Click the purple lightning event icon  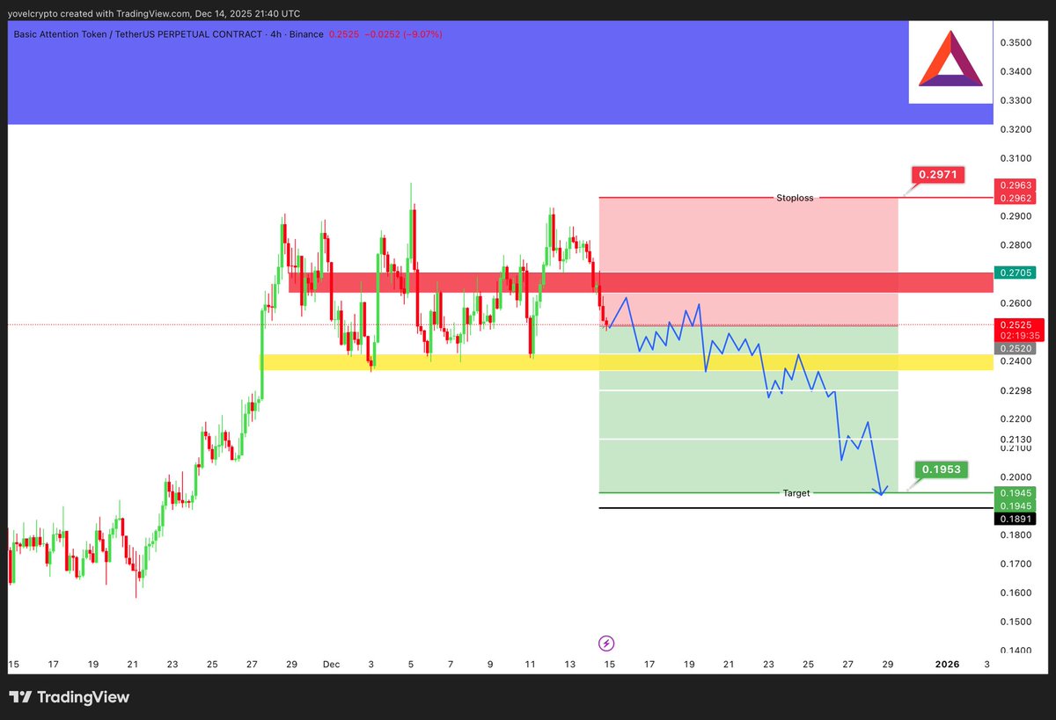pyautogui.click(x=605, y=644)
